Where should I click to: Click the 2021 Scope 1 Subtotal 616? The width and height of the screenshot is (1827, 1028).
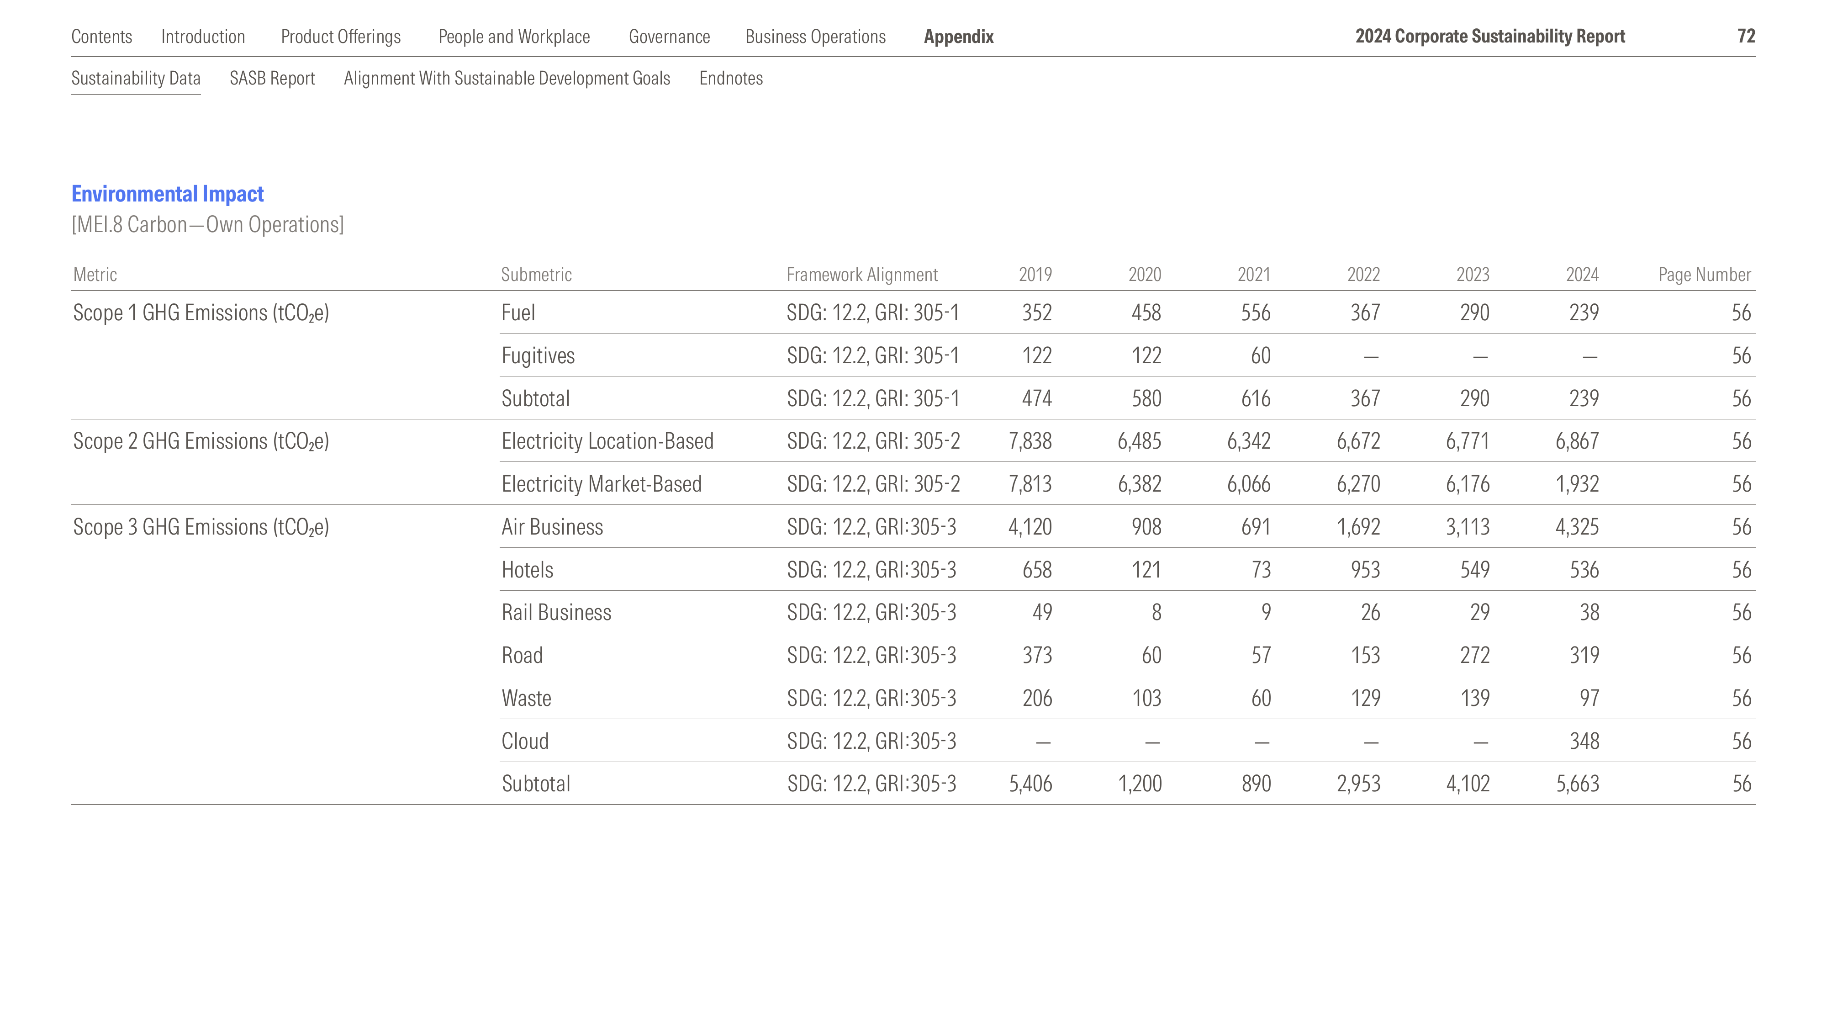coord(1256,399)
